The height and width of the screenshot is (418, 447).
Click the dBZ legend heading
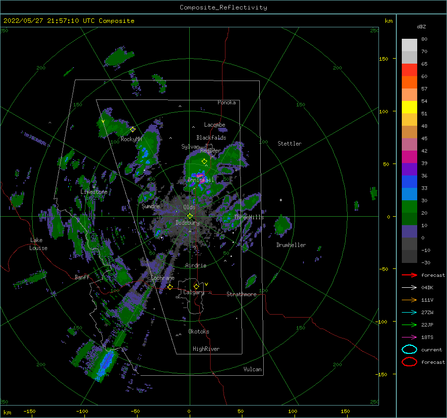[x=421, y=26]
